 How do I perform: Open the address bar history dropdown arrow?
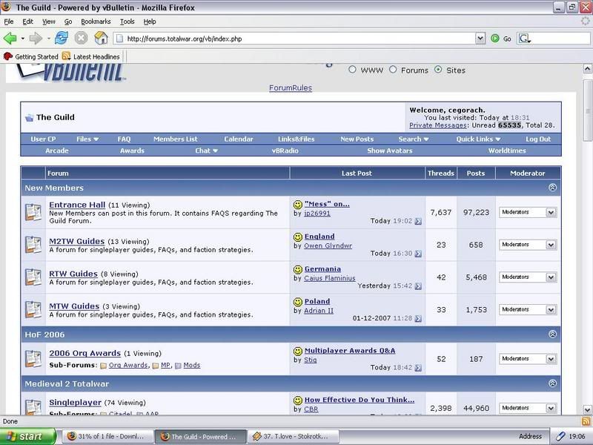(x=480, y=39)
